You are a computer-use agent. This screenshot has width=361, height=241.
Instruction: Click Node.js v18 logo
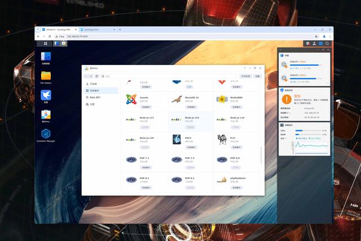point(222,120)
